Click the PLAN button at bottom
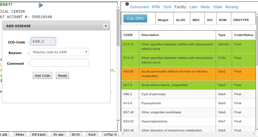Image resolution: width=258 pixels, height=137 pixels. [58, 135]
